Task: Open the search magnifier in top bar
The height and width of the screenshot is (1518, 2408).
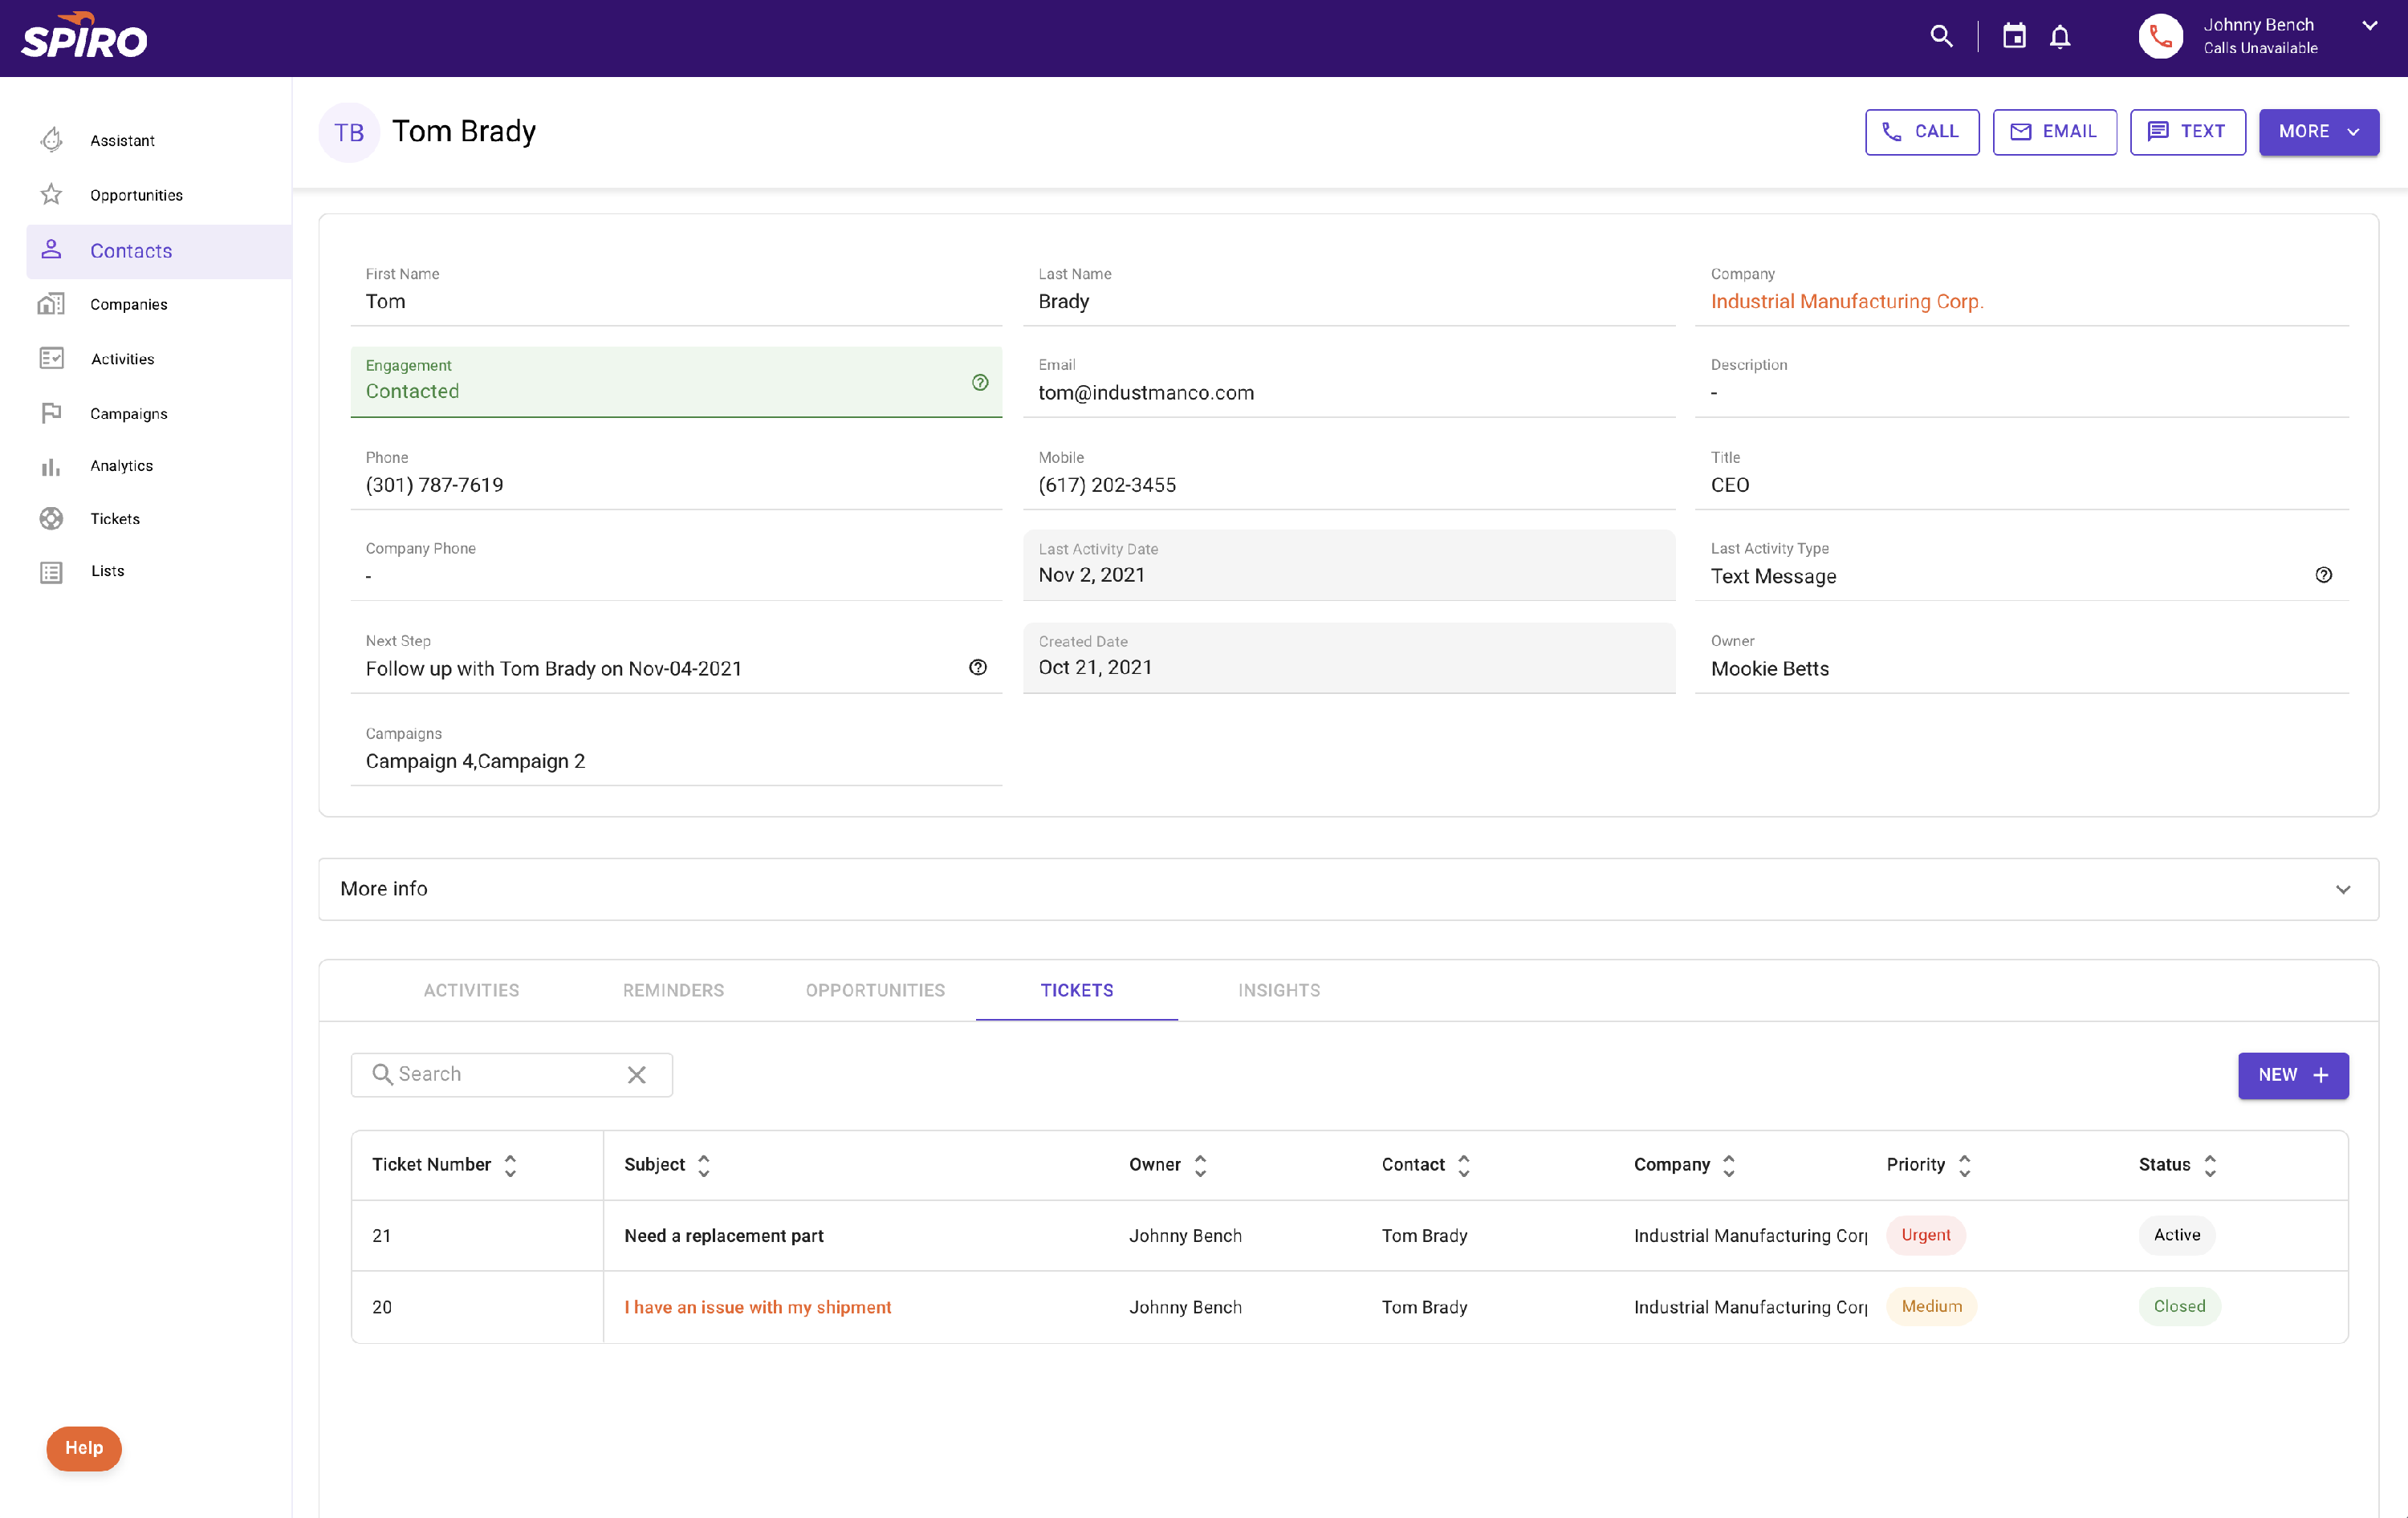Action: click(1940, 37)
